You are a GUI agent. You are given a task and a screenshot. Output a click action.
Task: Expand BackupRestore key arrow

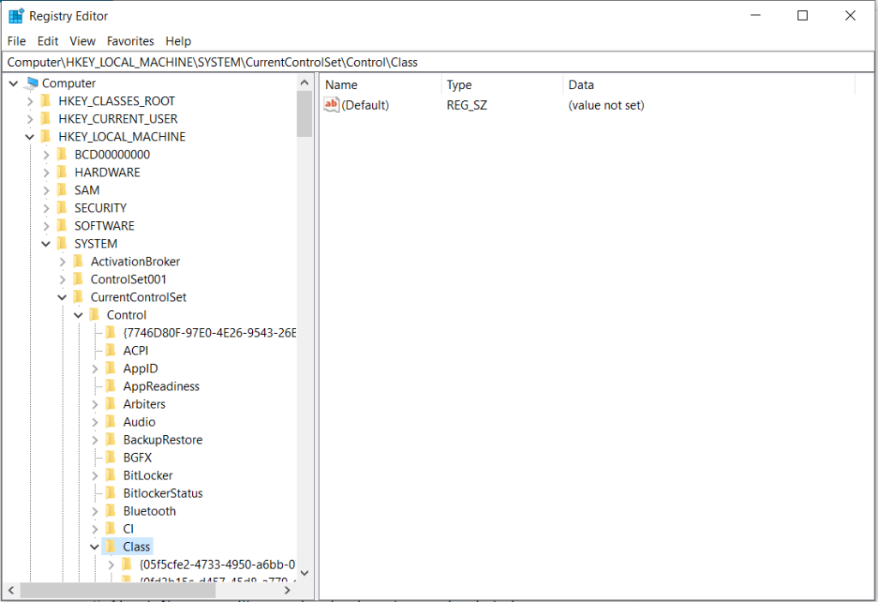tap(94, 440)
